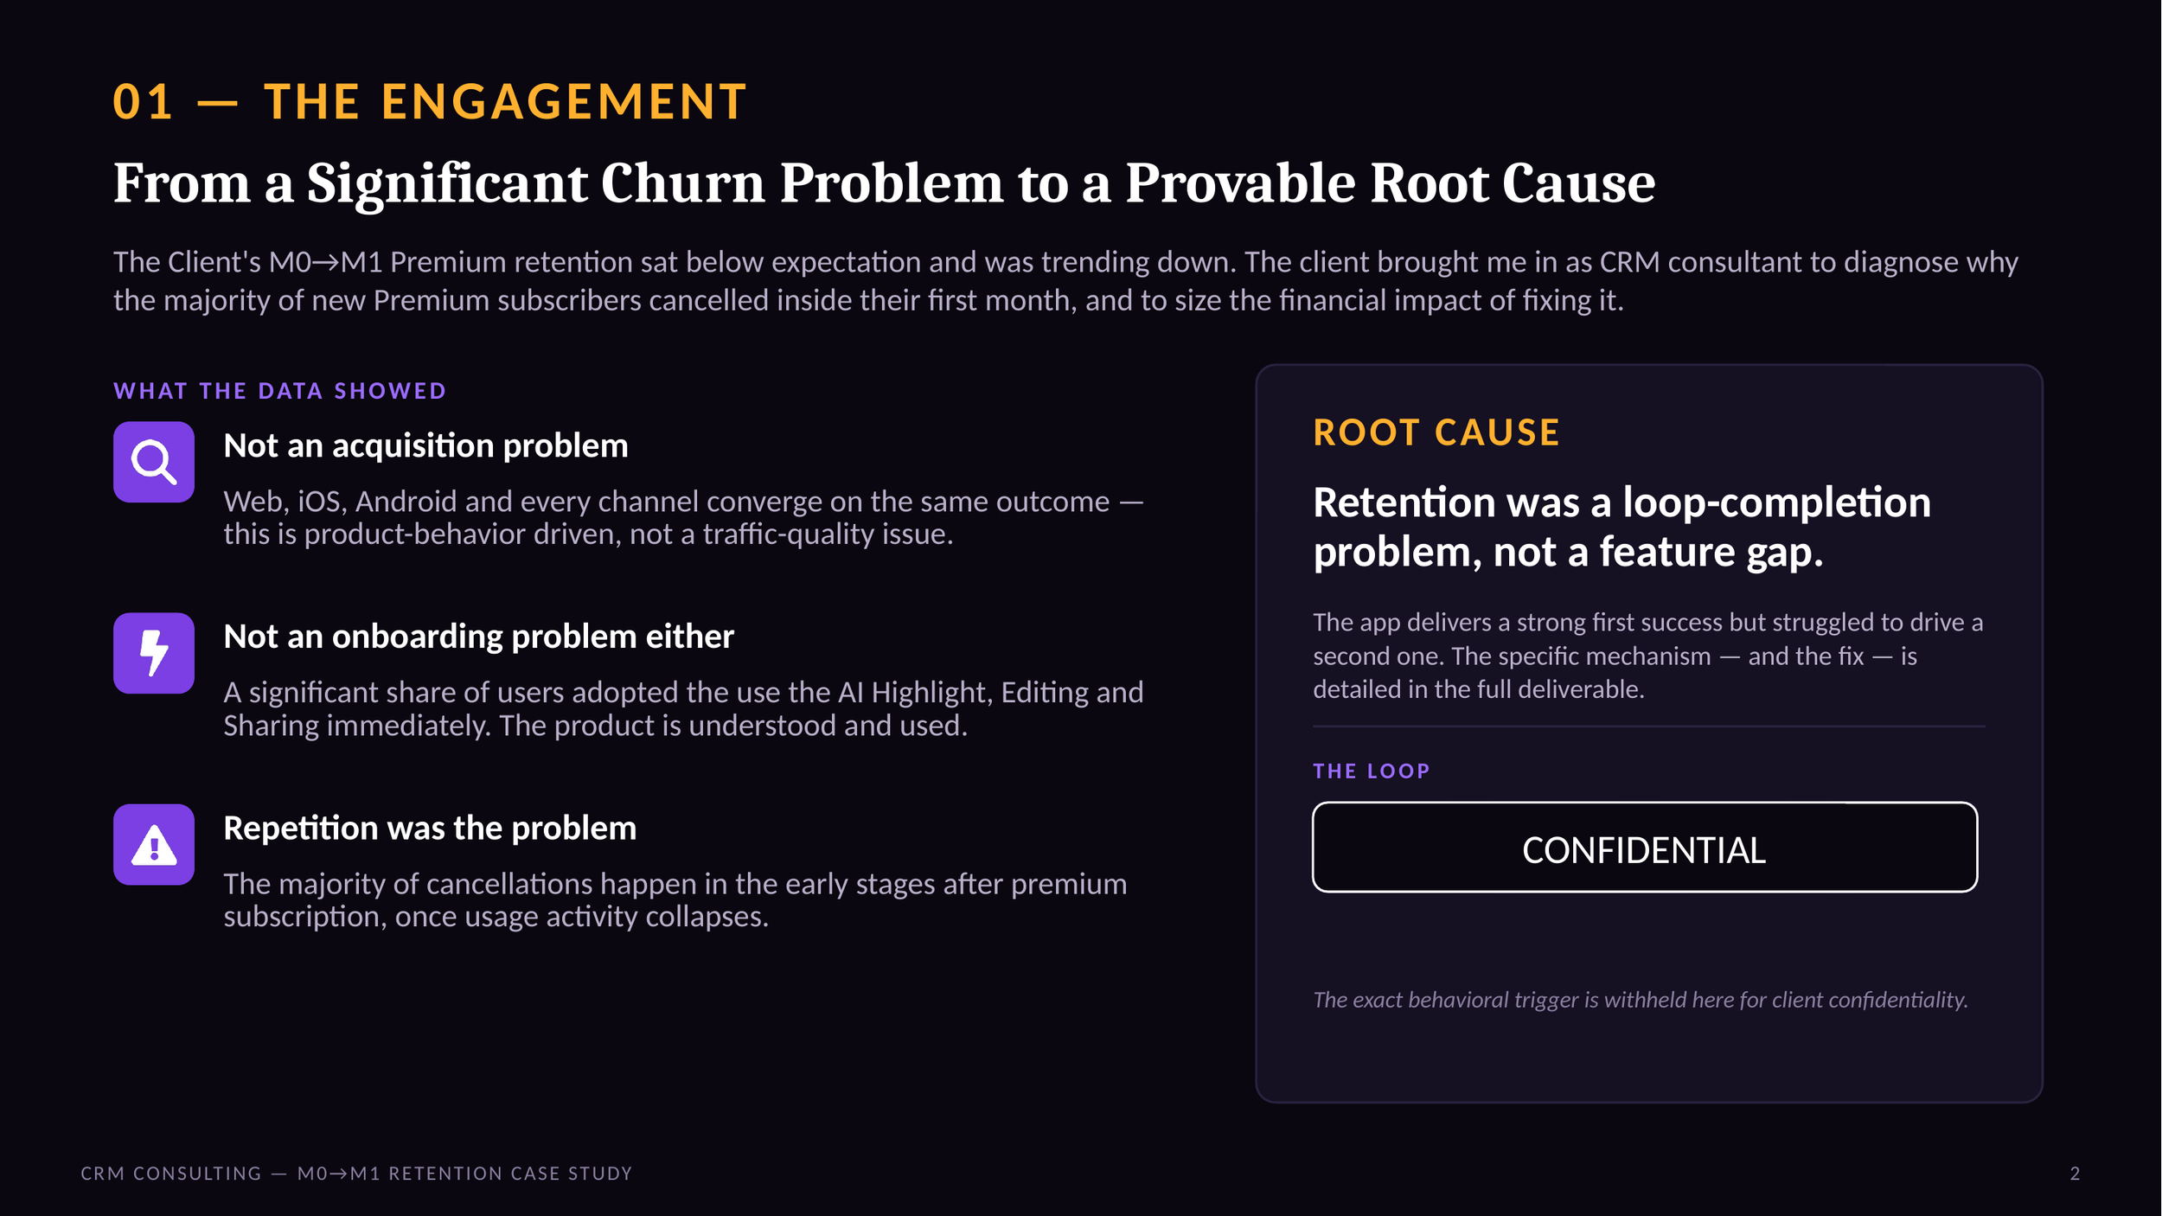Click the footer 'CRM CONSULTING' case study text
2162x1216 pixels.
pyautogui.click(x=356, y=1174)
